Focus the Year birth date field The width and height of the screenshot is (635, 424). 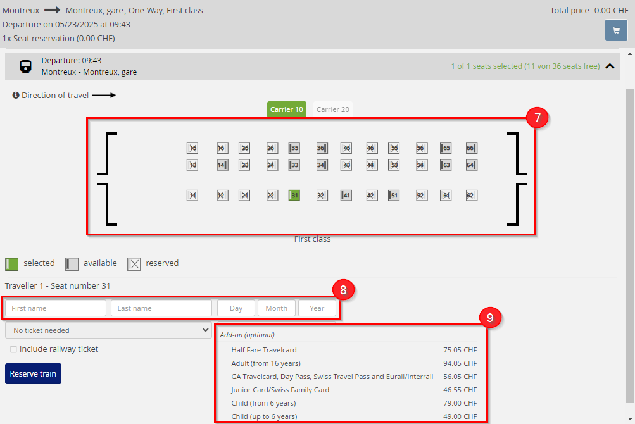[x=317, y=308]
